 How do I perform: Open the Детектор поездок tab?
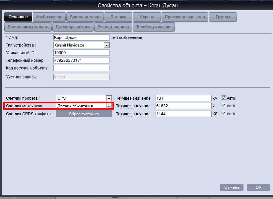73,27
